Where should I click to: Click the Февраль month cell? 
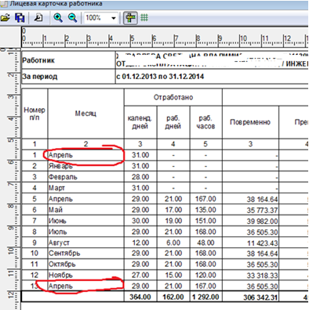(86, 177)
